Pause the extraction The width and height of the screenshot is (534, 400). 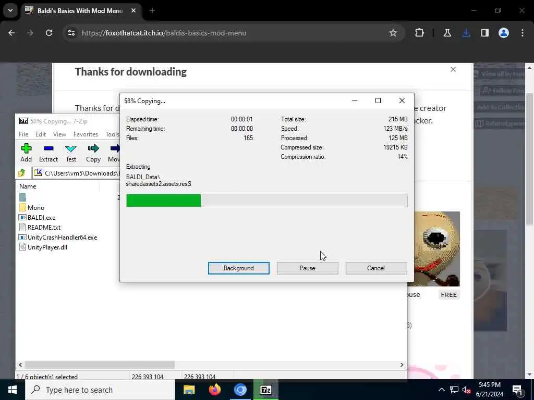coord(308,268)
